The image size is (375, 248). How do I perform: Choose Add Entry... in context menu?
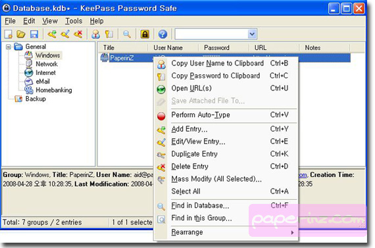226,129
